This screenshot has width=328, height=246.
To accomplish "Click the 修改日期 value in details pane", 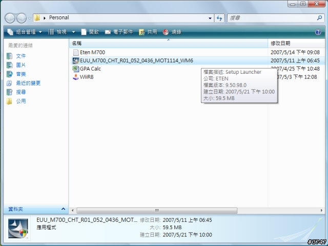I will 187,220.
